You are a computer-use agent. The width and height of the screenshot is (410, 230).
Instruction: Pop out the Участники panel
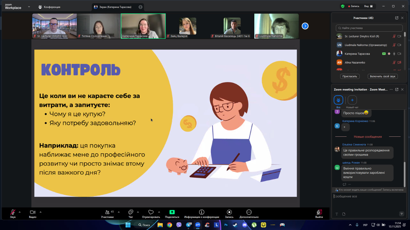point(397,18)
